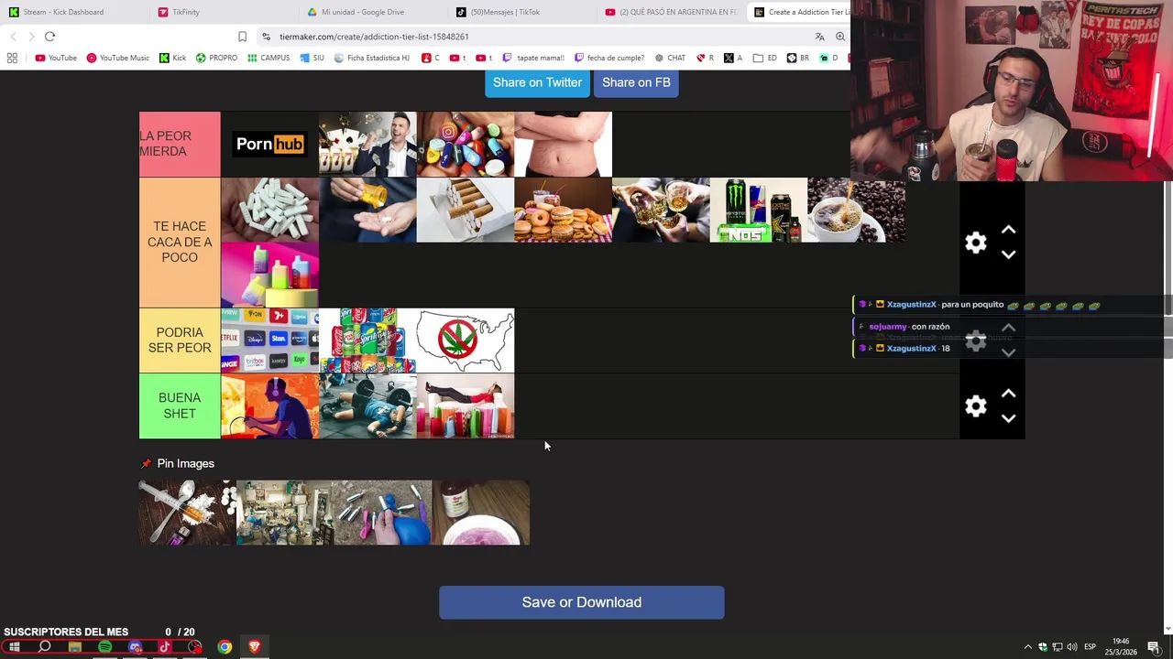Select the gamer with headphones tile
The height and width of the screenshot is (659, 1173).
click(x=269, y=406)
